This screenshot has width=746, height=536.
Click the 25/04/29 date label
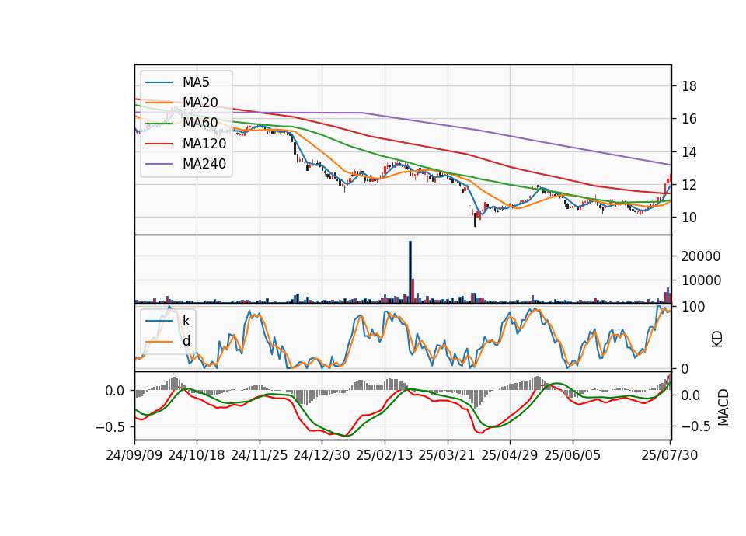click(510, 455)
